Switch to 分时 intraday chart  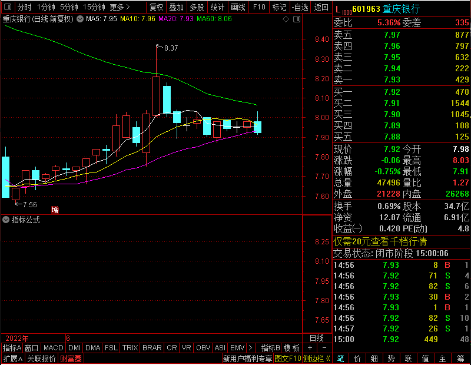coord(24,7)
